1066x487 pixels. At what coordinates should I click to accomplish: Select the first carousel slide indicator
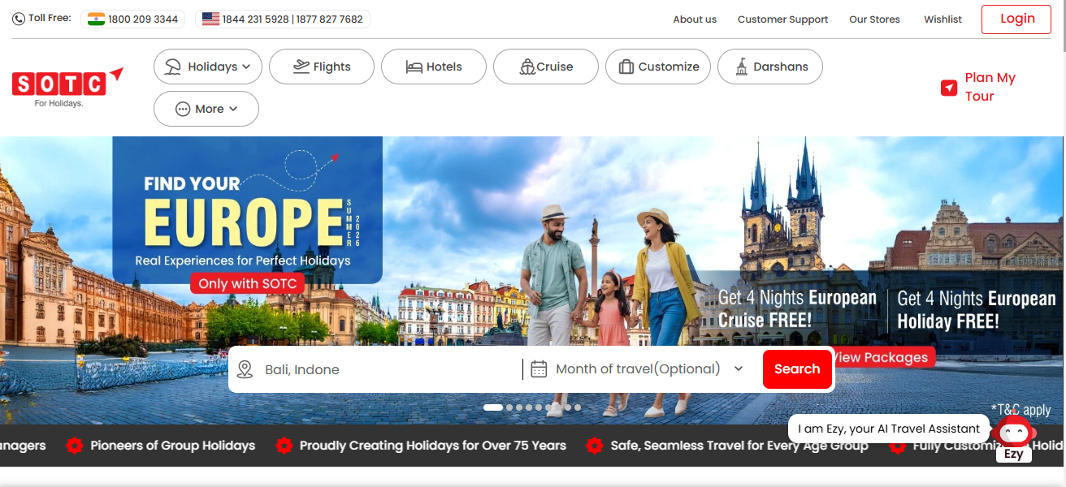pyautogui.click(x=492, y=407)
